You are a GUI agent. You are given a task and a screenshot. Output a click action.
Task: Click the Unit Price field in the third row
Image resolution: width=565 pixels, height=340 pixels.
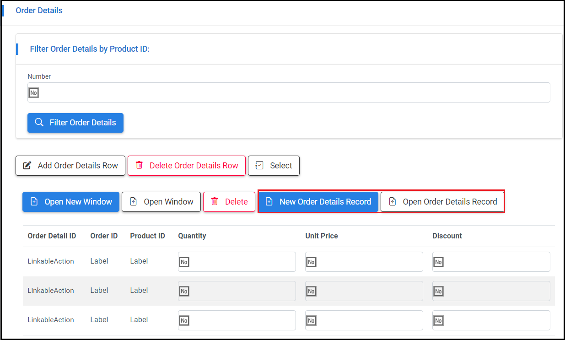(364, 320)
